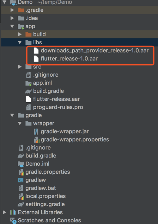Select the Demo.iml file
158x224 pixels.
pyautogui.click(x=37, y=164)
